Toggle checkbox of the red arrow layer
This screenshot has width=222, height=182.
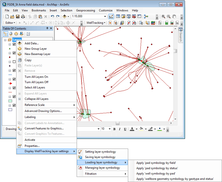[14, 79]
